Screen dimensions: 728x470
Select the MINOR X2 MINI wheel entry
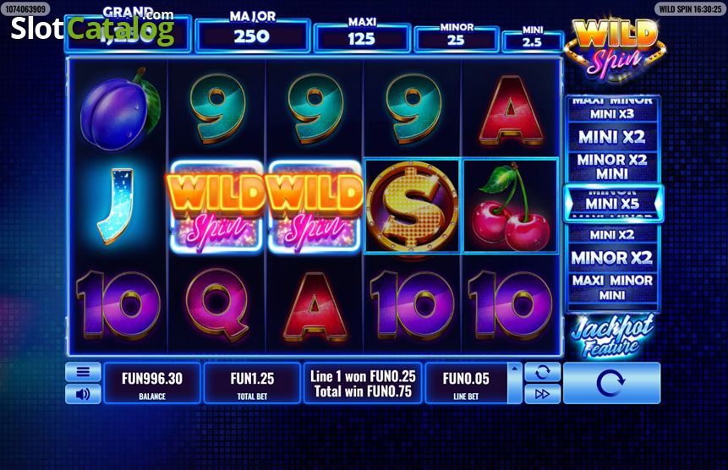tap(612, 167)
